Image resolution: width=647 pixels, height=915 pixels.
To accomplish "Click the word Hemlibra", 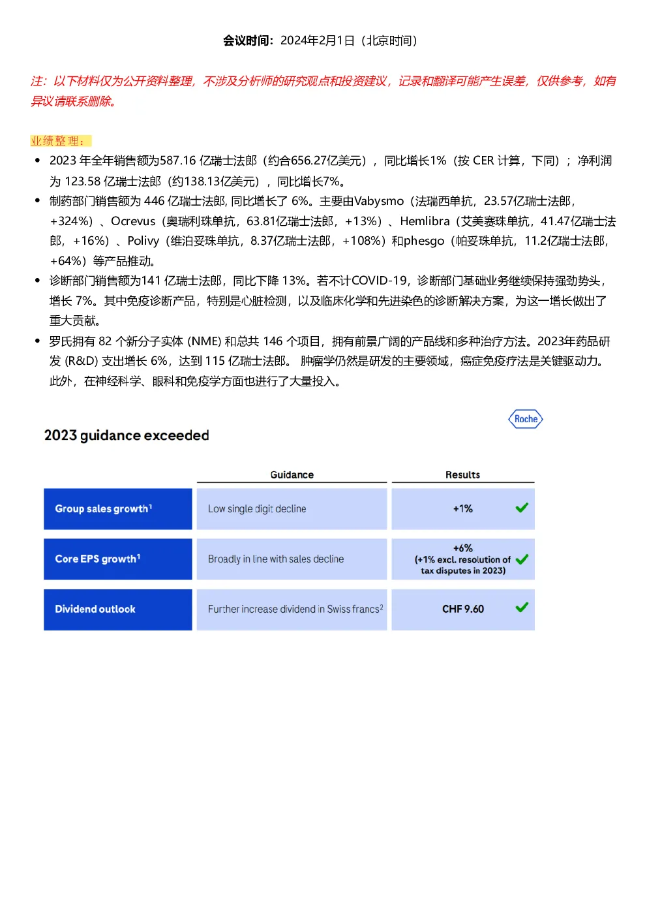I will click(425, 221).
